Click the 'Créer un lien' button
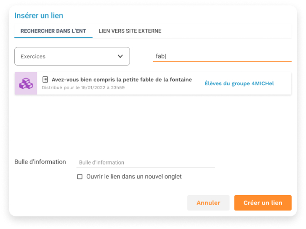This screenshot has height=229, width=306. pyautogui.click(x=263, y=203)
